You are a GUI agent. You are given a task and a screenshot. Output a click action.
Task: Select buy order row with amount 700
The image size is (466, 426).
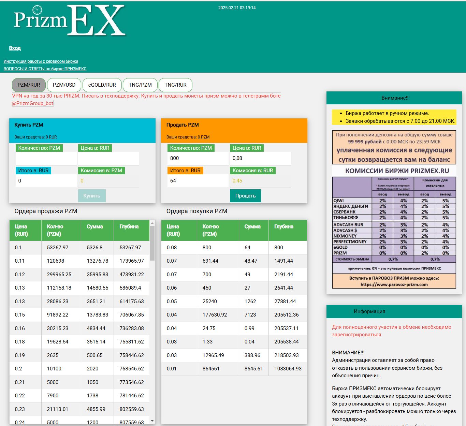[x=234, y=275]
